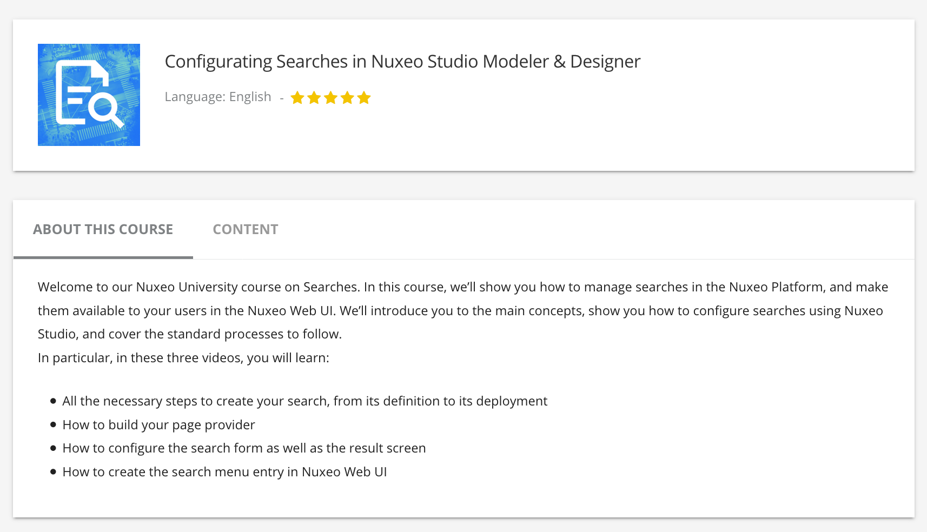Click bullet 'All the necessary steps to create your search'

pos(305,401)
